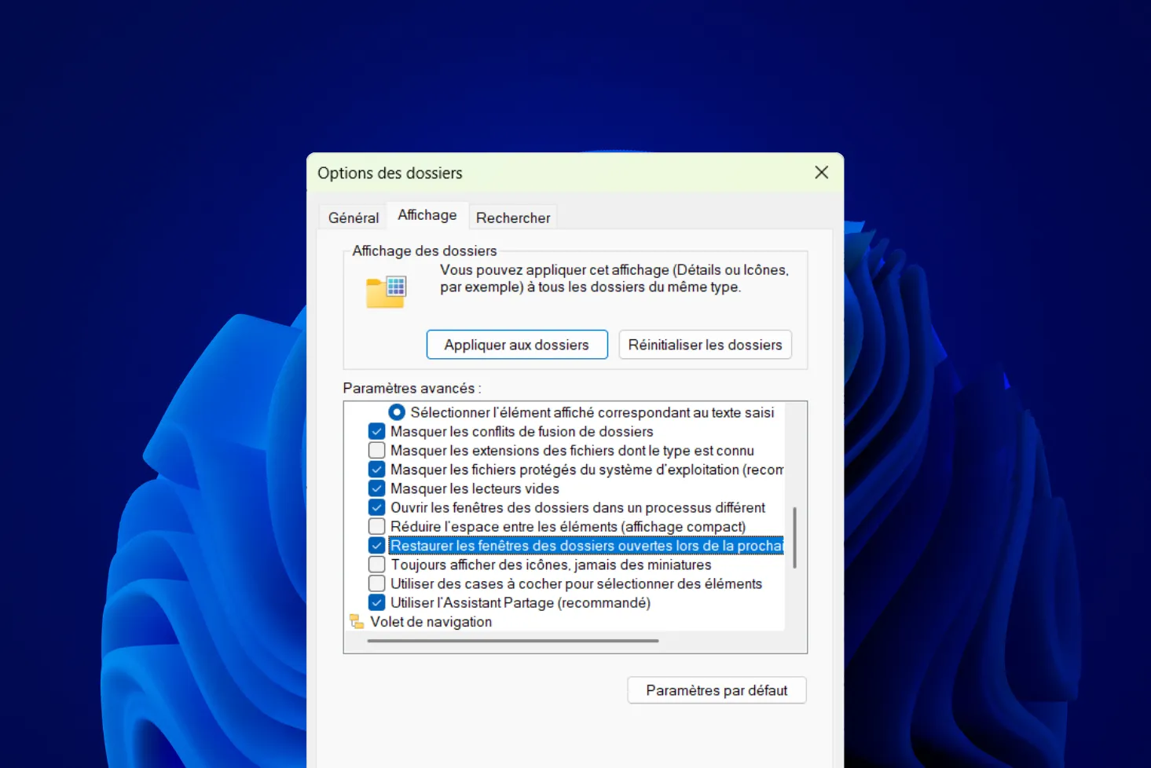The image size is (1151, 768).
Task: Click the folder view icon
Action: point(386,291)
